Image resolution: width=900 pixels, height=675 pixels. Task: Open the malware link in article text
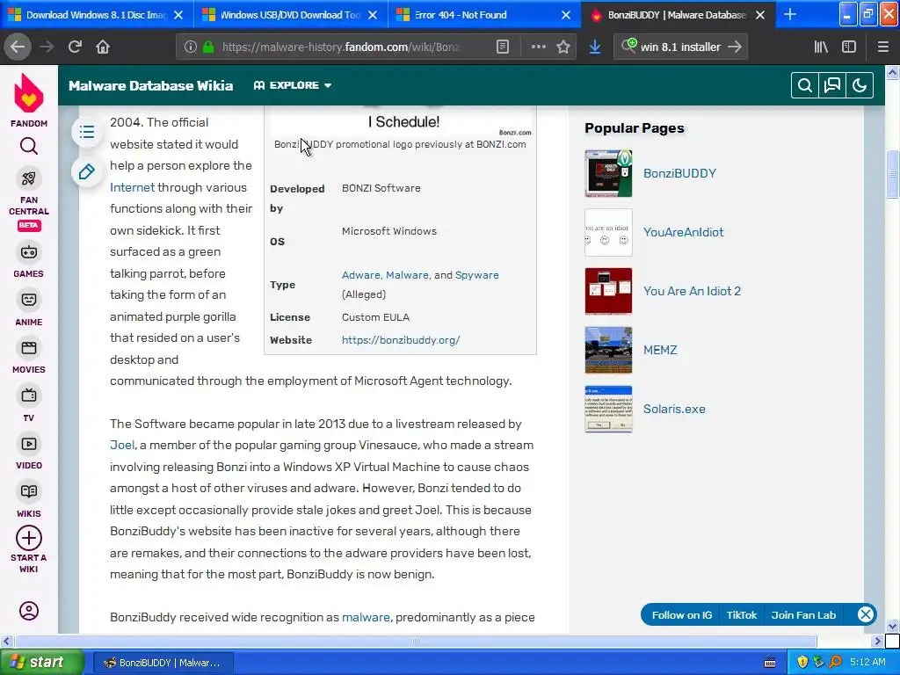[x=366, y=617]
